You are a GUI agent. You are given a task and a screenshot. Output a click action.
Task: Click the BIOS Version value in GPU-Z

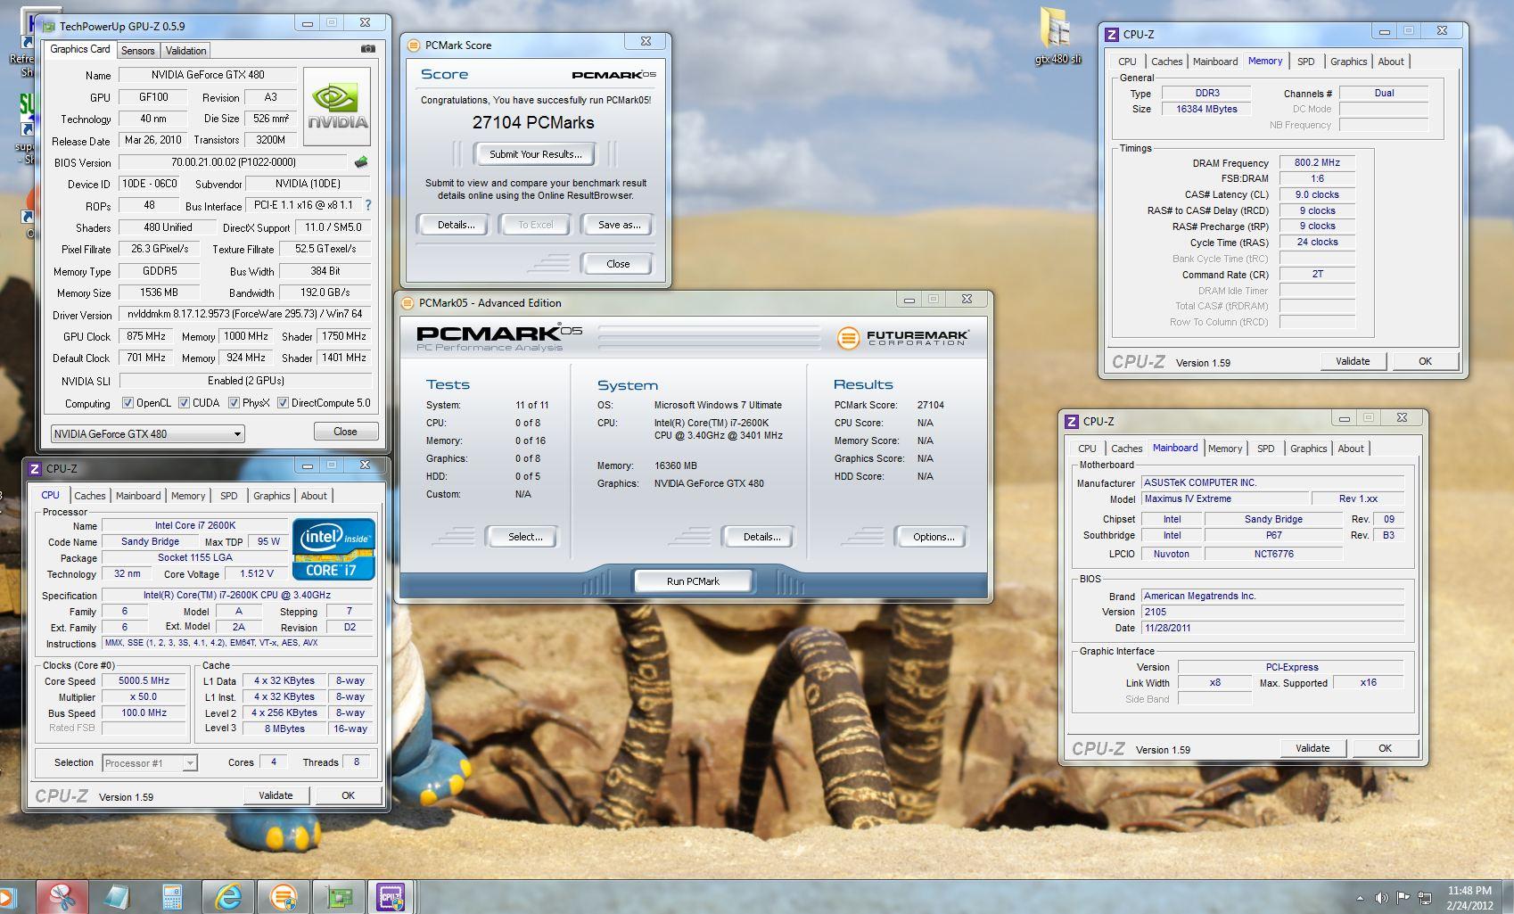[234, 162]
